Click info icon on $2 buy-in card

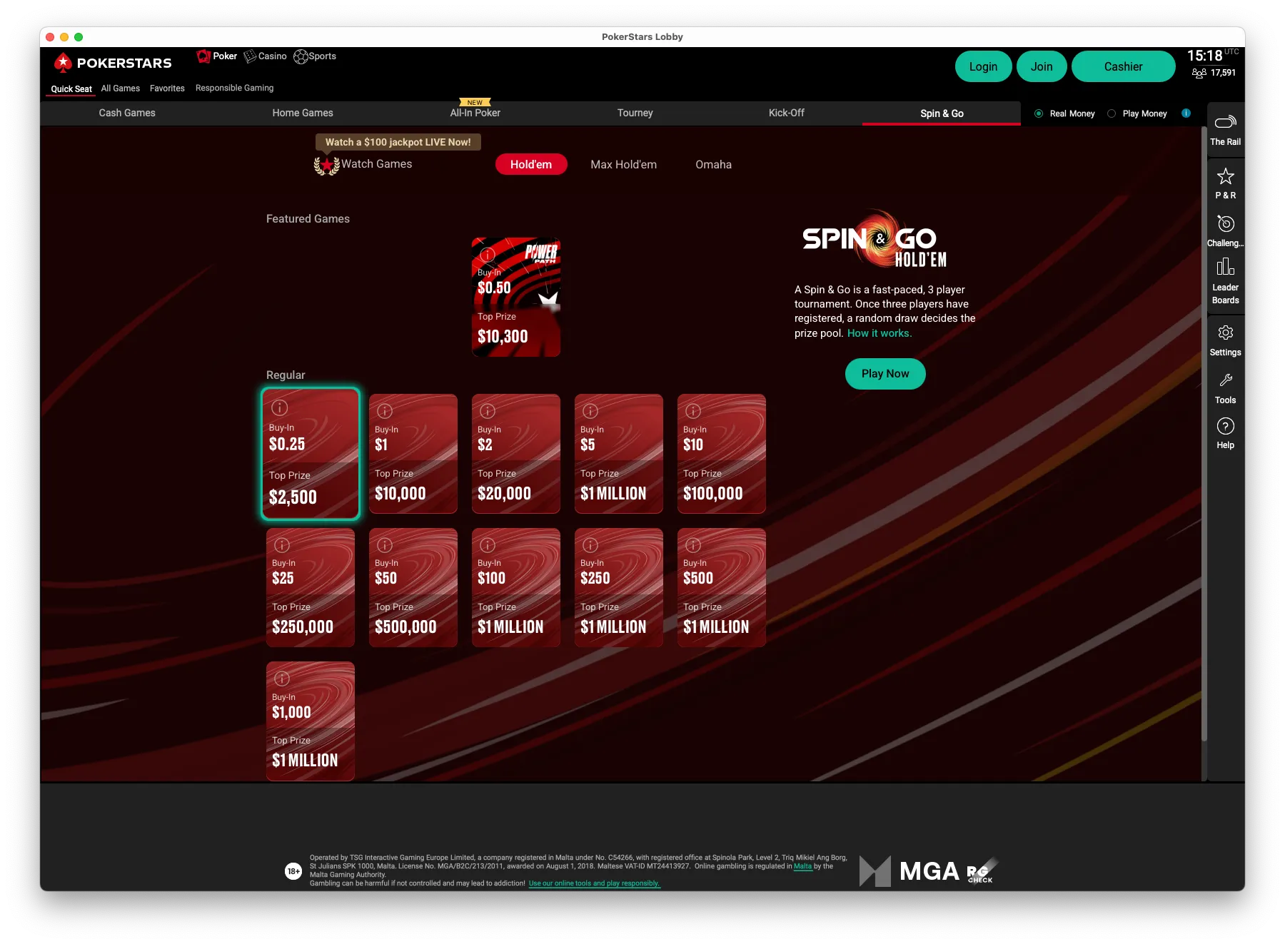click(x=488, y=411)
